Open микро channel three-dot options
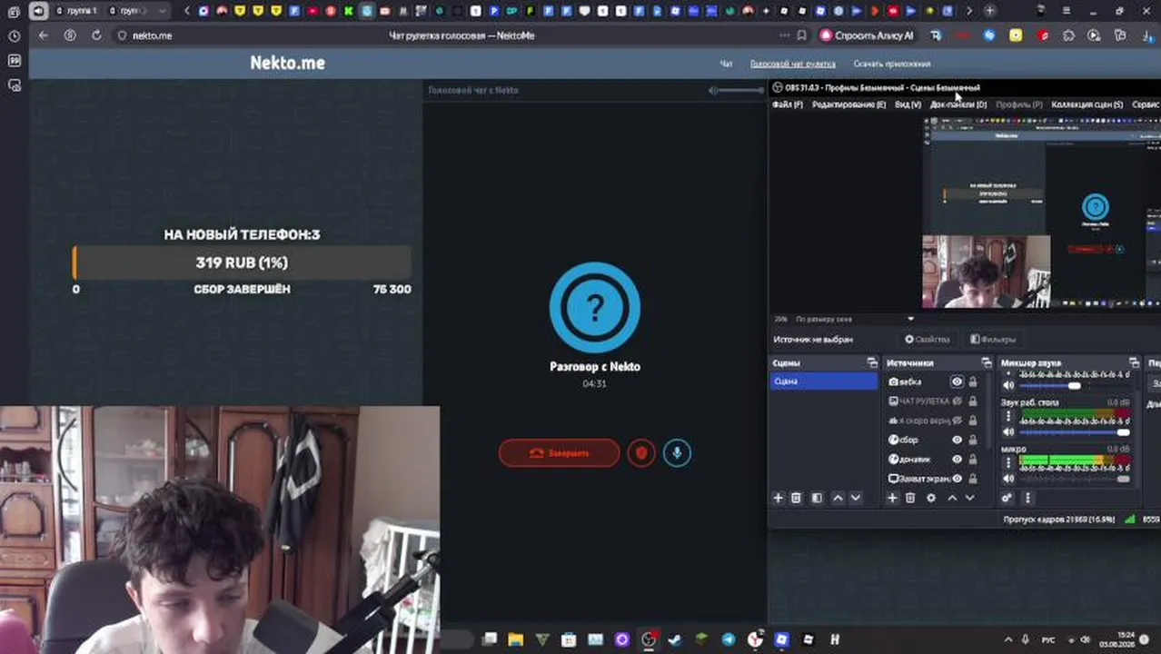1161x654 pixels. click(x=1007, y=463)
